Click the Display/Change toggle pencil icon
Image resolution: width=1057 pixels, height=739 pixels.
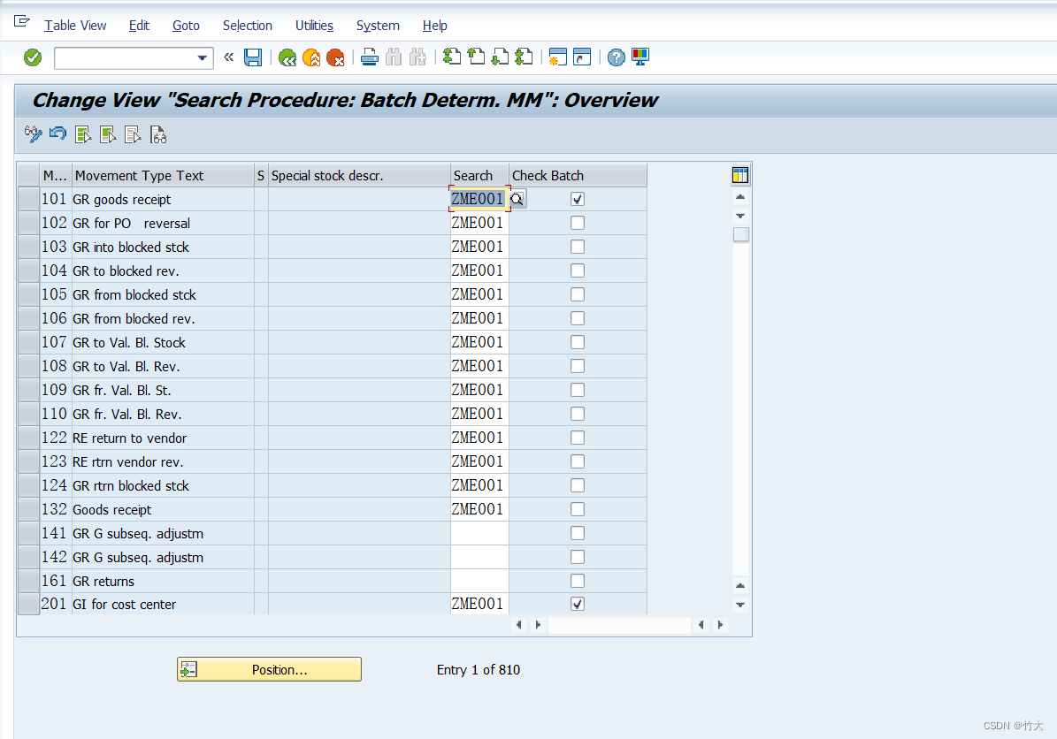(33, 134)
